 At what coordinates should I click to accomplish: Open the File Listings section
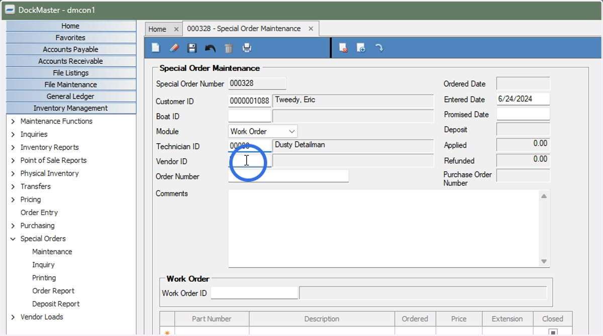(x=70, y=73)
